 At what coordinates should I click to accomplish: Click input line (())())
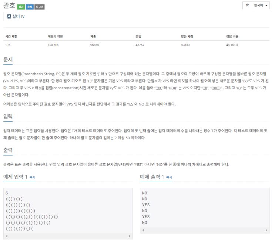(x=14, y=199)
